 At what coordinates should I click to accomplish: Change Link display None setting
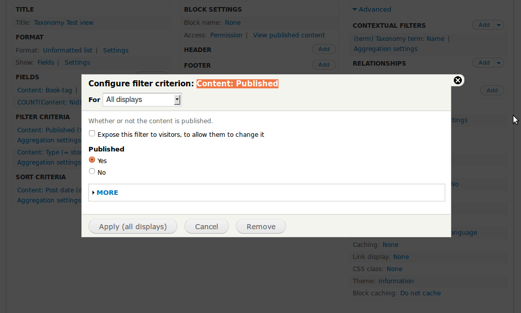coord(401,257)
